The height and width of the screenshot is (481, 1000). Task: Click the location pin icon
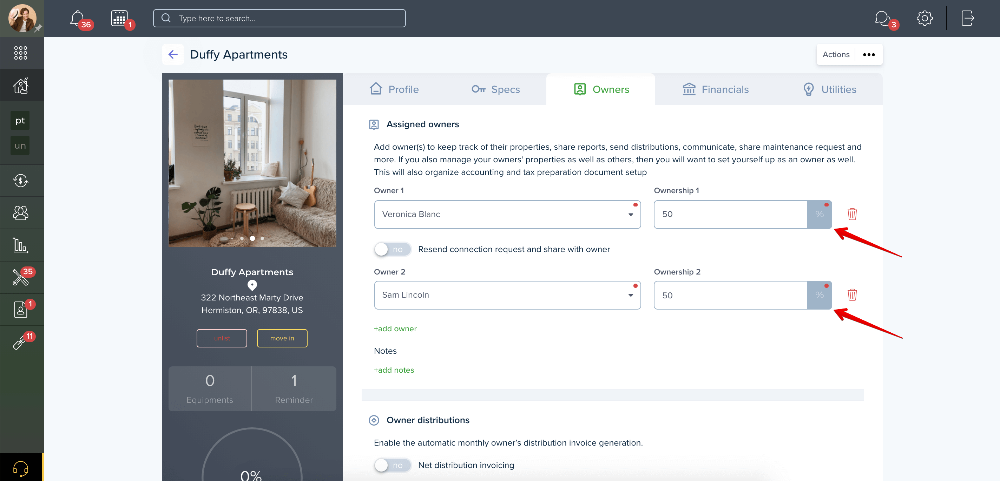point(252,285)
